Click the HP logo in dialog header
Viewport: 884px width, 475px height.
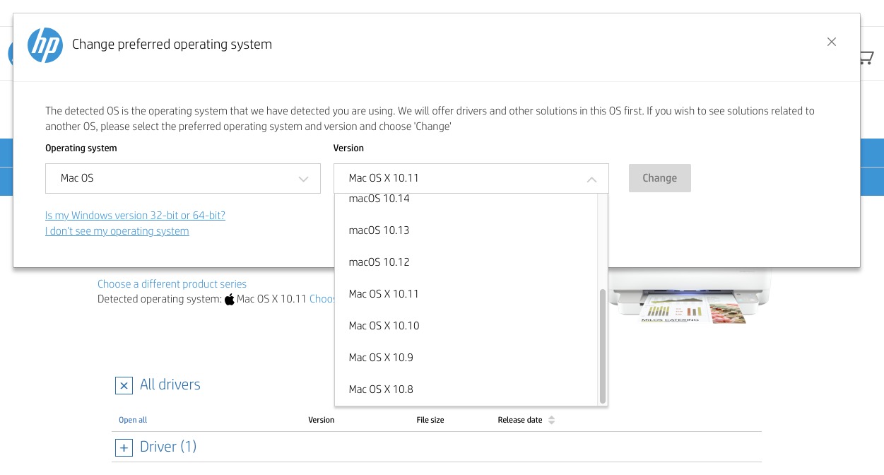point(45,45)
